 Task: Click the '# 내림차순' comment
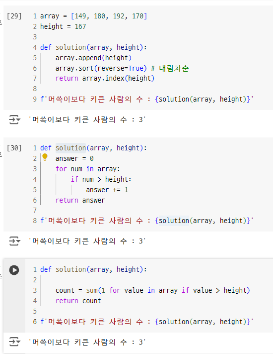[170, 68]
